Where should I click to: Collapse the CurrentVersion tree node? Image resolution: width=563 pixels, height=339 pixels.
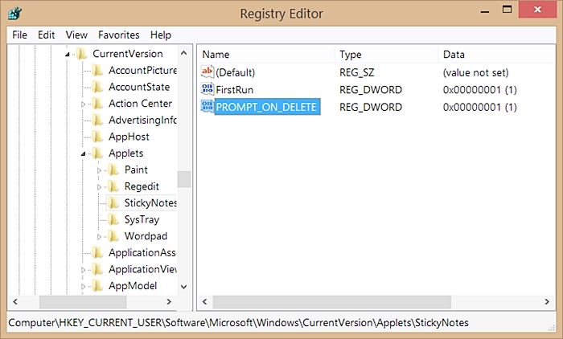(67, 55)
